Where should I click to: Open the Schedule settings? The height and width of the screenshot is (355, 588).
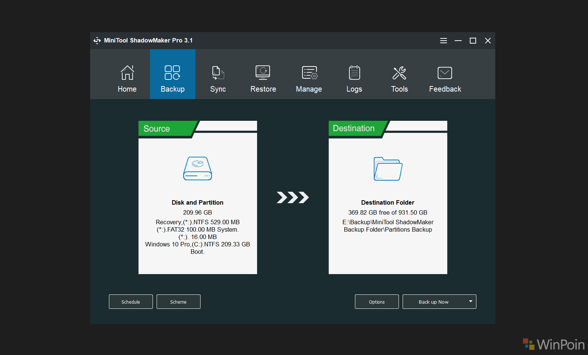131,302
